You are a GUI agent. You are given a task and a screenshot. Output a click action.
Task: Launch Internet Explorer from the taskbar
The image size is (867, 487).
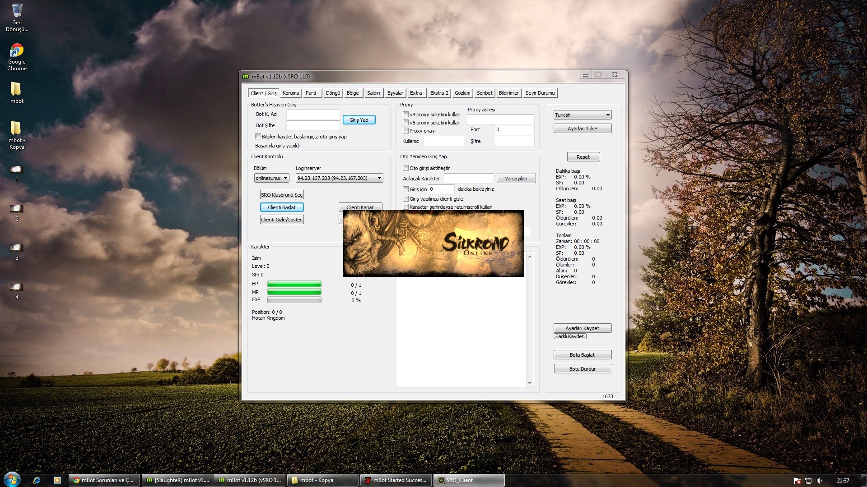click(x=37, y=480)
